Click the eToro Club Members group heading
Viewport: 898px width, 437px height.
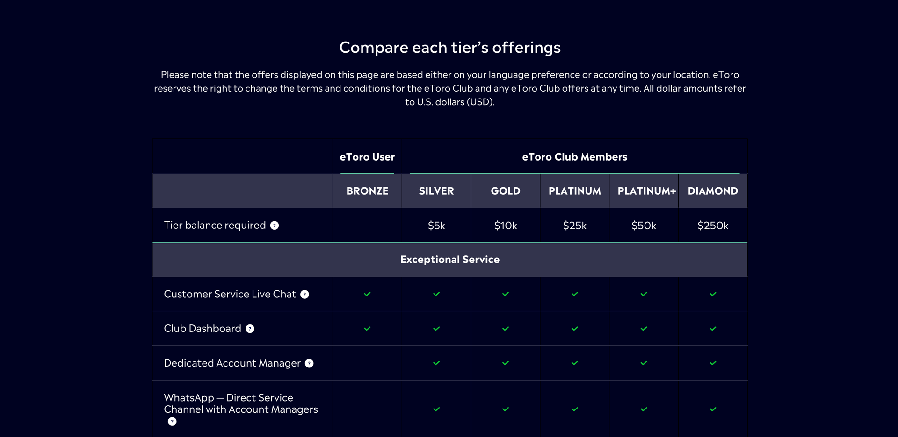[575, 157]
